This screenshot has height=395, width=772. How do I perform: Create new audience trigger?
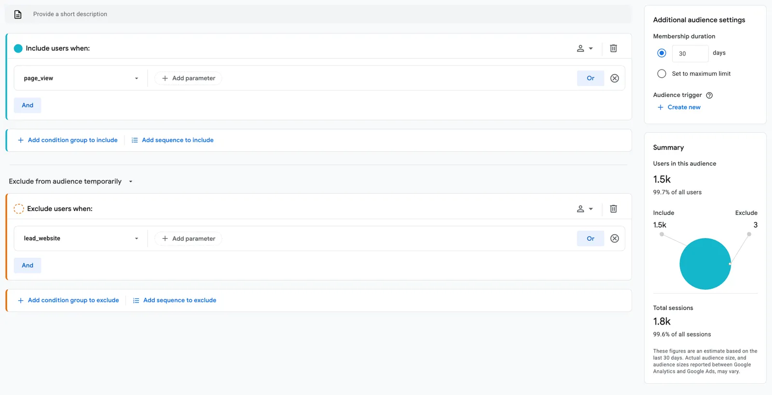point(679,107)
